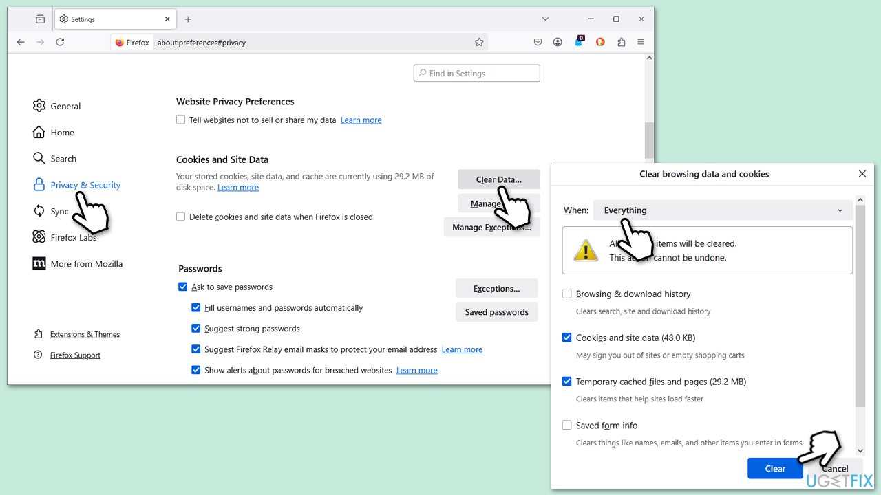The width and height of the screenshot is (881, 495).
Task: Toggle Tell websites not to sell data
Action: pos(180,120)
